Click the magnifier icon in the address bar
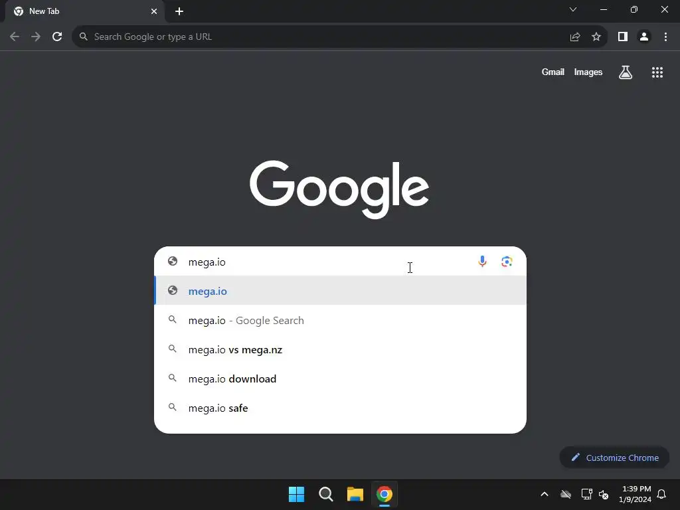Viewport: 680px width, 510px height. click(83, 37)
